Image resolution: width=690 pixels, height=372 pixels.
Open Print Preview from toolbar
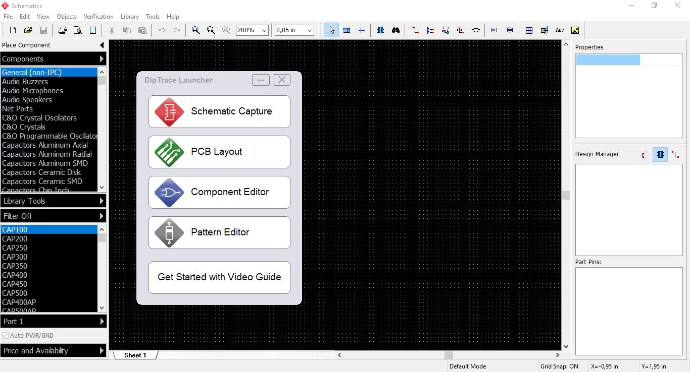(x=78, y=30)
